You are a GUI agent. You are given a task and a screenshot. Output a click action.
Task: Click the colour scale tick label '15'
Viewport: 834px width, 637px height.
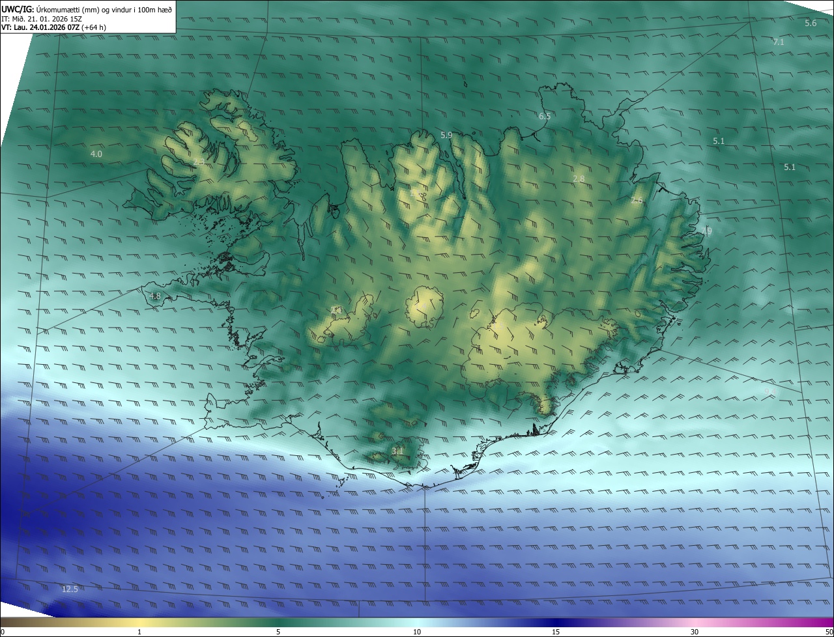556,632
